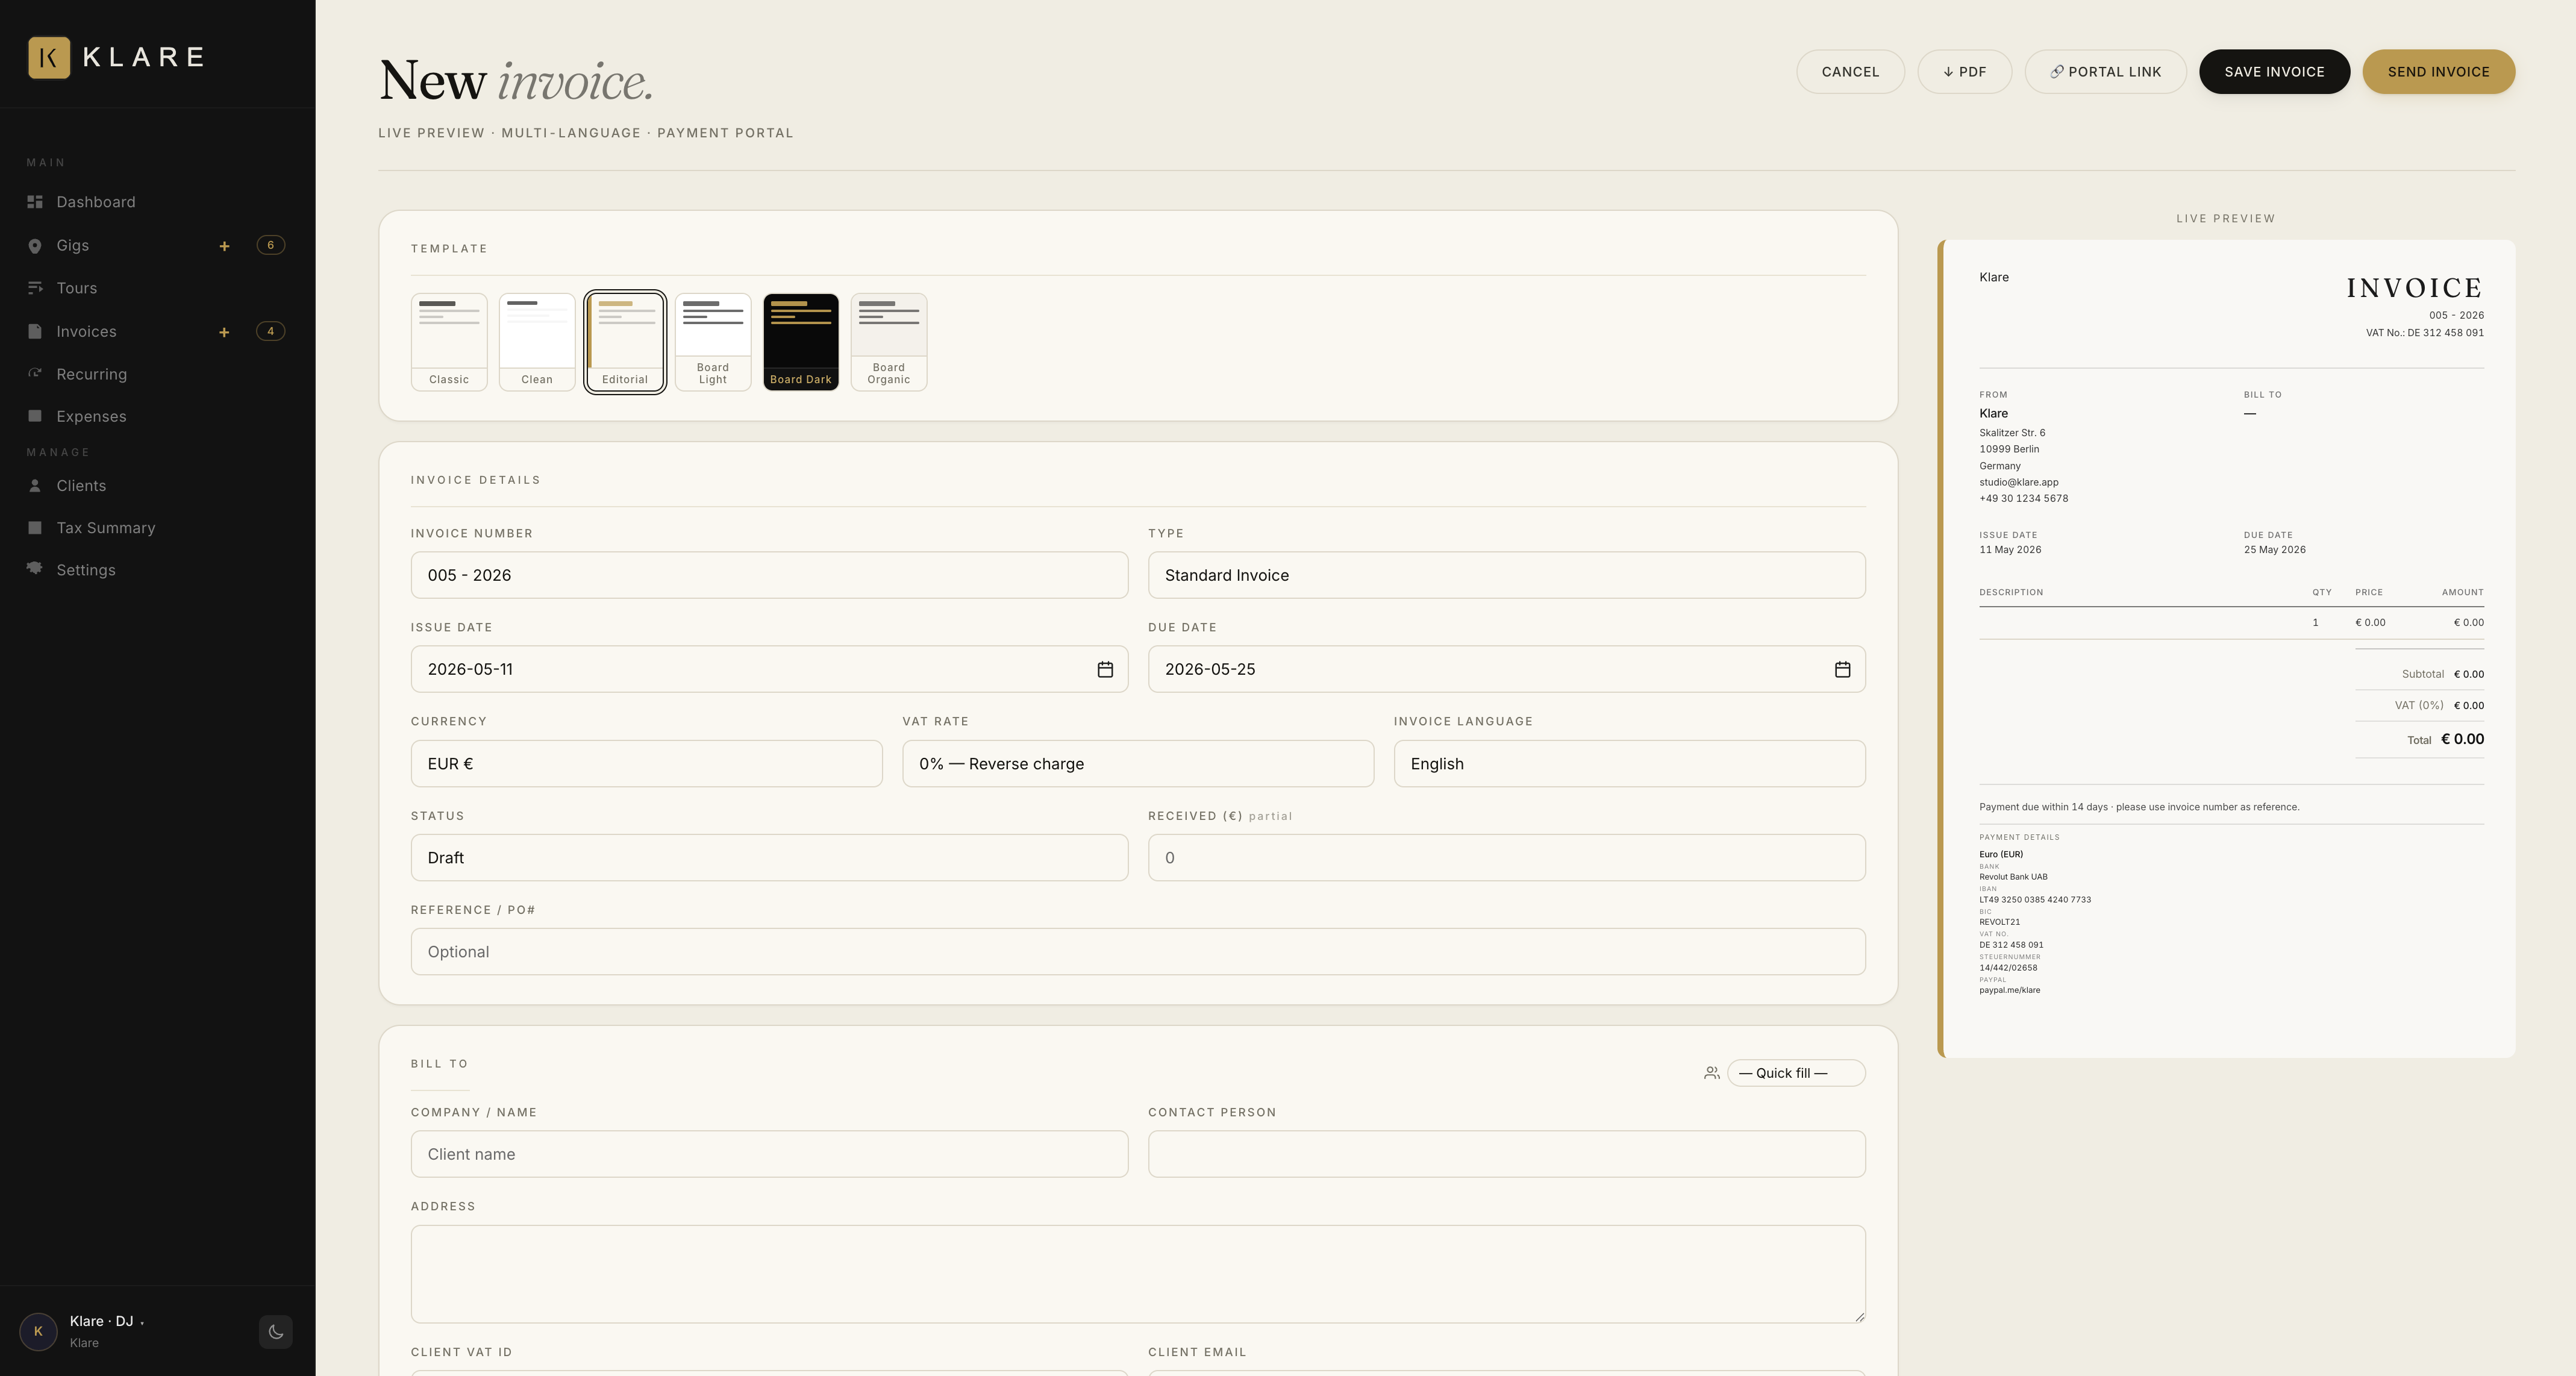Click the Gigs location pin icon

pos(35,246)
